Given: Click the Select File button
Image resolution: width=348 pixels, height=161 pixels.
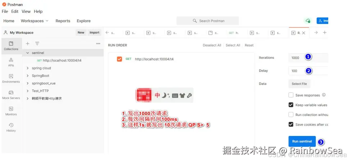Looking at the screenshot, I should pos(299,84).
